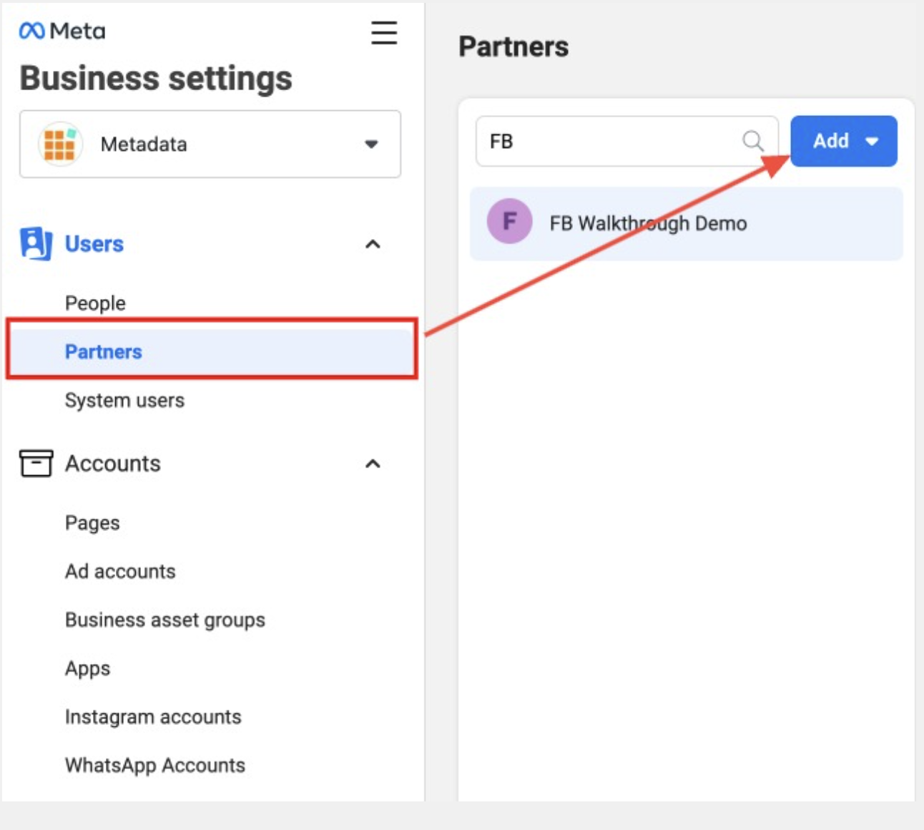Open Ad accounts settings
The height and width of the screenshot is (830, 924).
click(120, 571)
